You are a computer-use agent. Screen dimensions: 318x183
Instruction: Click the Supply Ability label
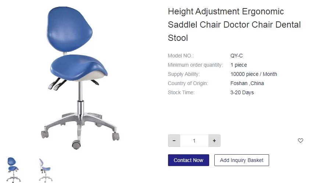(x=184, y=74)
